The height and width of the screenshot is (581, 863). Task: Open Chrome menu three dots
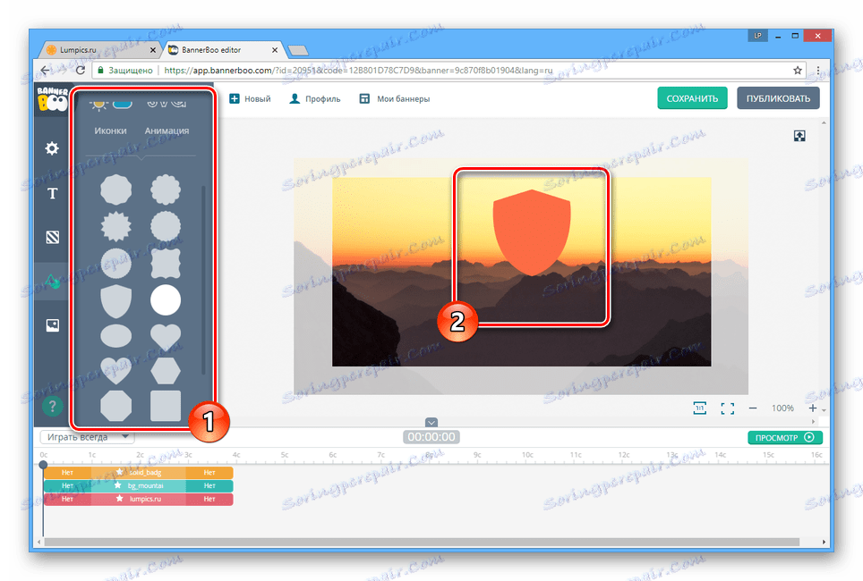point(818,71)
